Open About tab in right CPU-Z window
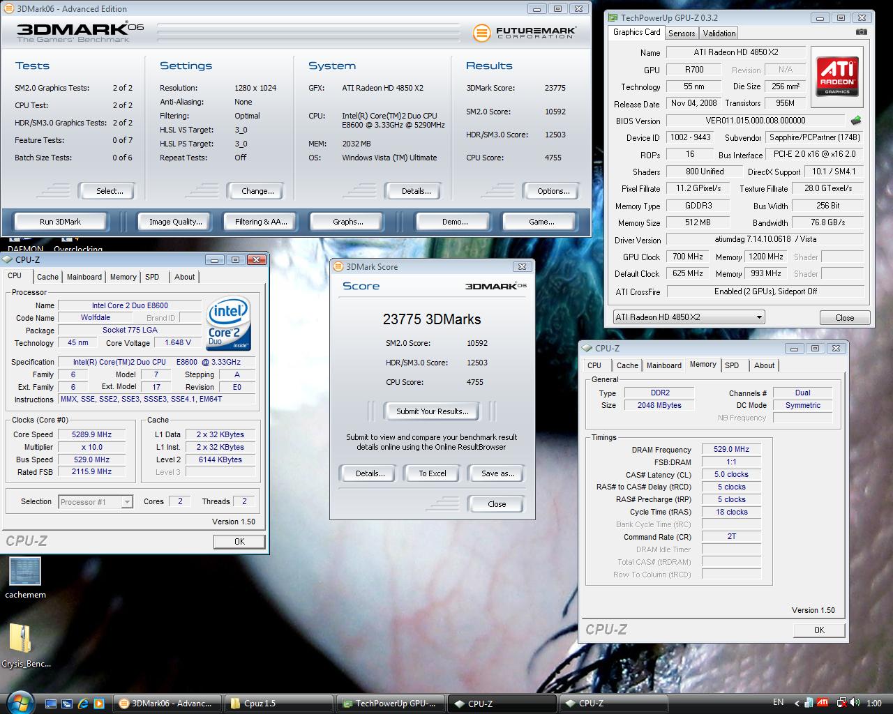 pyautogui.click(x=764, y=365)
